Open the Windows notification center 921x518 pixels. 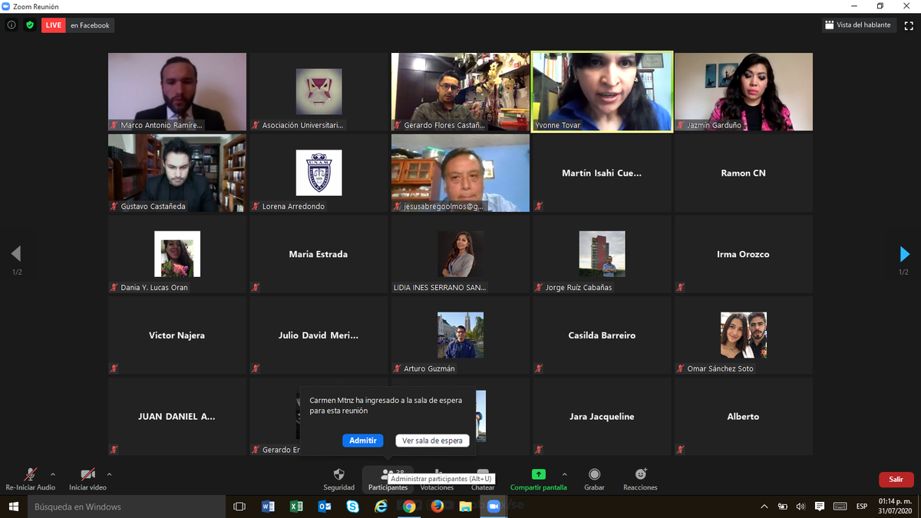820,506
